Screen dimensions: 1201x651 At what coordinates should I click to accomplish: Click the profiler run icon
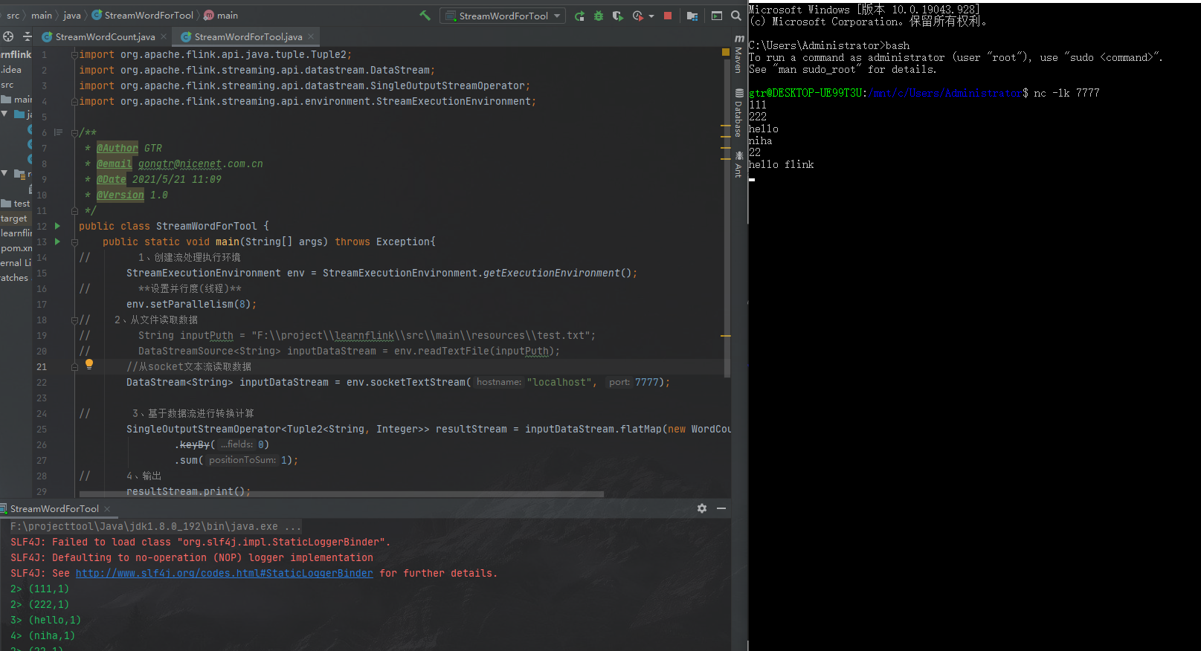click(637, 16)
